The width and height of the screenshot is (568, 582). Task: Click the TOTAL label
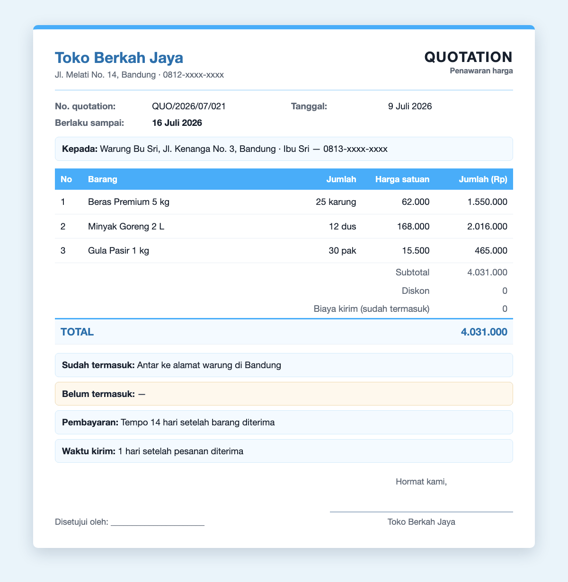pyautogui.click(x=77, y=332)
